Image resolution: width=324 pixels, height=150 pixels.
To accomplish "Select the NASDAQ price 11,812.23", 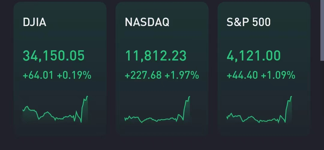I will coord(156,56).
